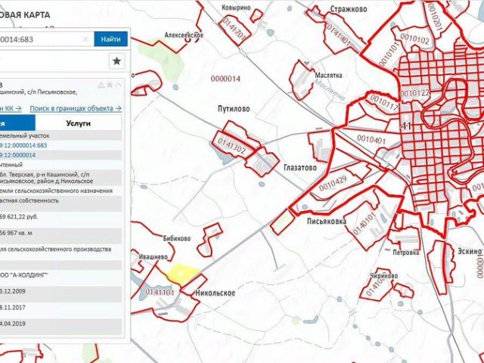Click the yellow highlighted parcel near Никольское
The image size is (484, 363).
(x=183, y=272)
